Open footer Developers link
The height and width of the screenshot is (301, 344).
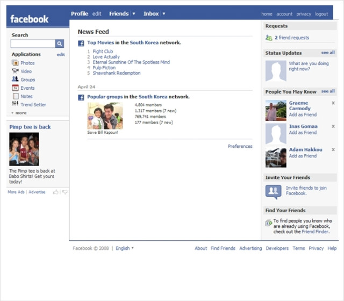click(277, 248)
